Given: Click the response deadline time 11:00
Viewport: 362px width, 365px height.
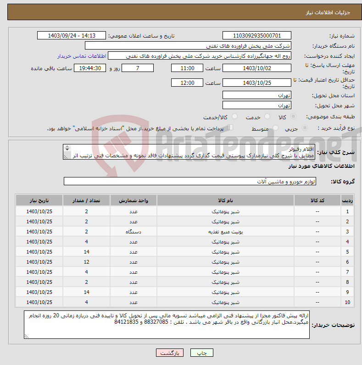Looking at the screenshot, I should (187, 68).
